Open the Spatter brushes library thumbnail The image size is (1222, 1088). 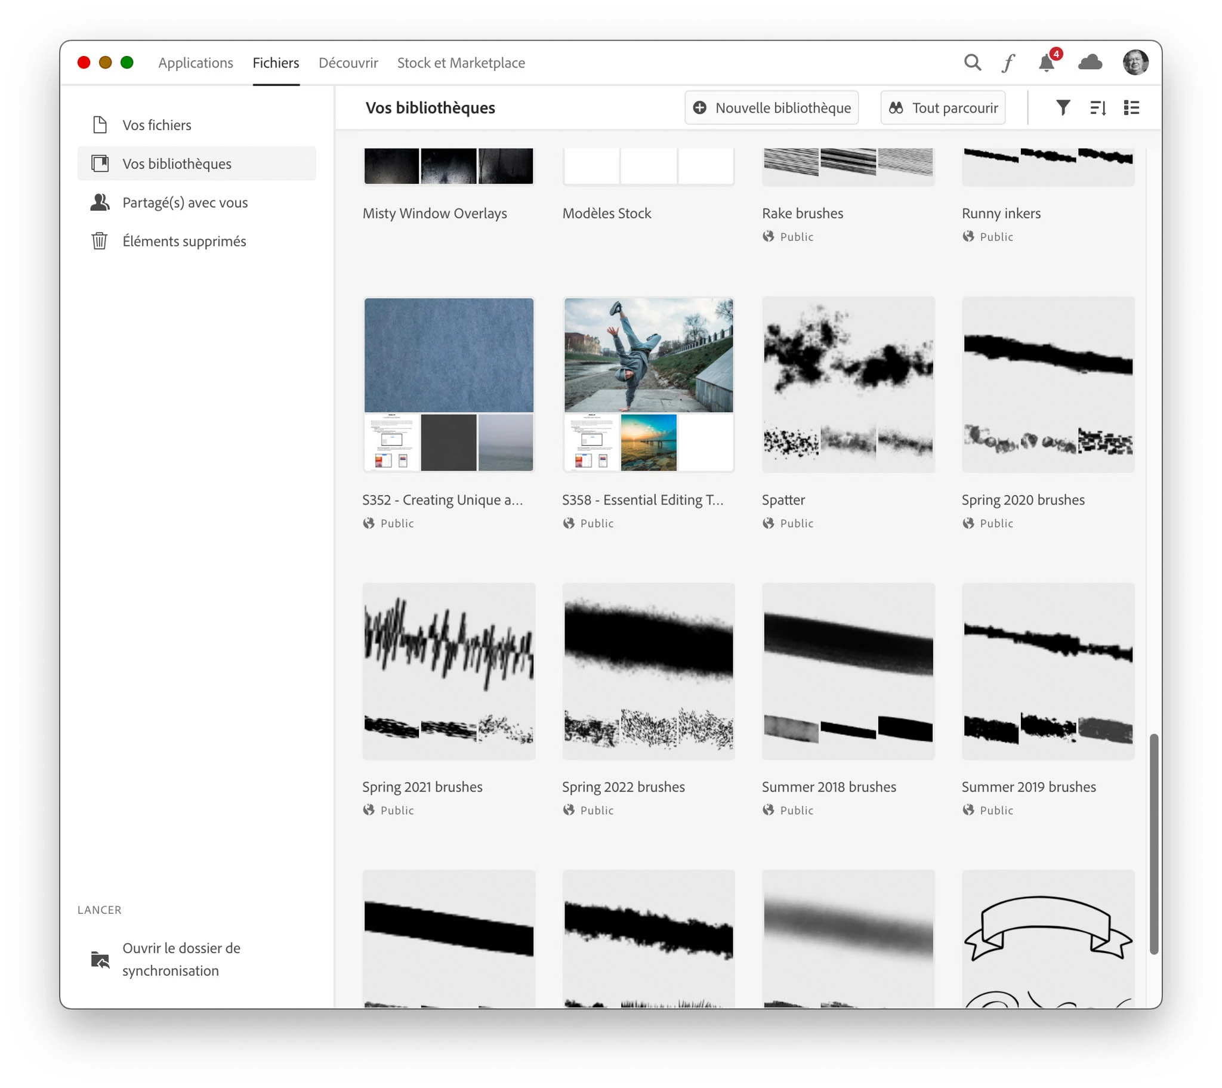[x=848, y=384]
